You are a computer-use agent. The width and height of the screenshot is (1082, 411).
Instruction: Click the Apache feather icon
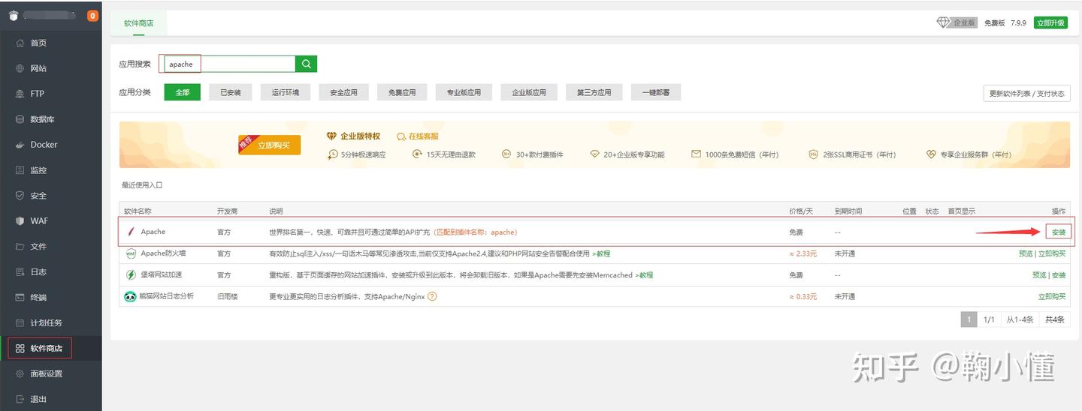click(x=131, y=232)
